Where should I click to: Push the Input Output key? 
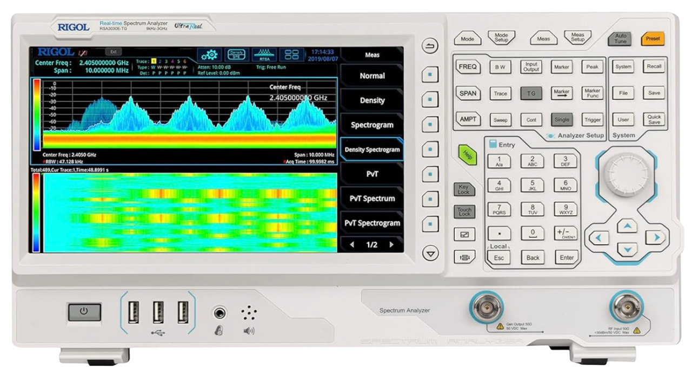tap(531, 67)
